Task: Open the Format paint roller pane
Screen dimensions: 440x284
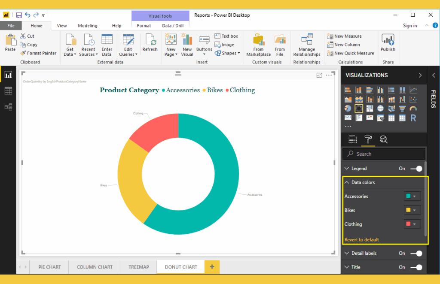Action: point(368,139)
